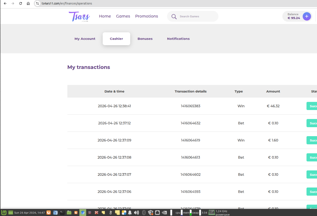Click the magnifying glass search icon
The height and width of the screenshot is (216, 317).
pyautogui.click(x=174, y=16)
